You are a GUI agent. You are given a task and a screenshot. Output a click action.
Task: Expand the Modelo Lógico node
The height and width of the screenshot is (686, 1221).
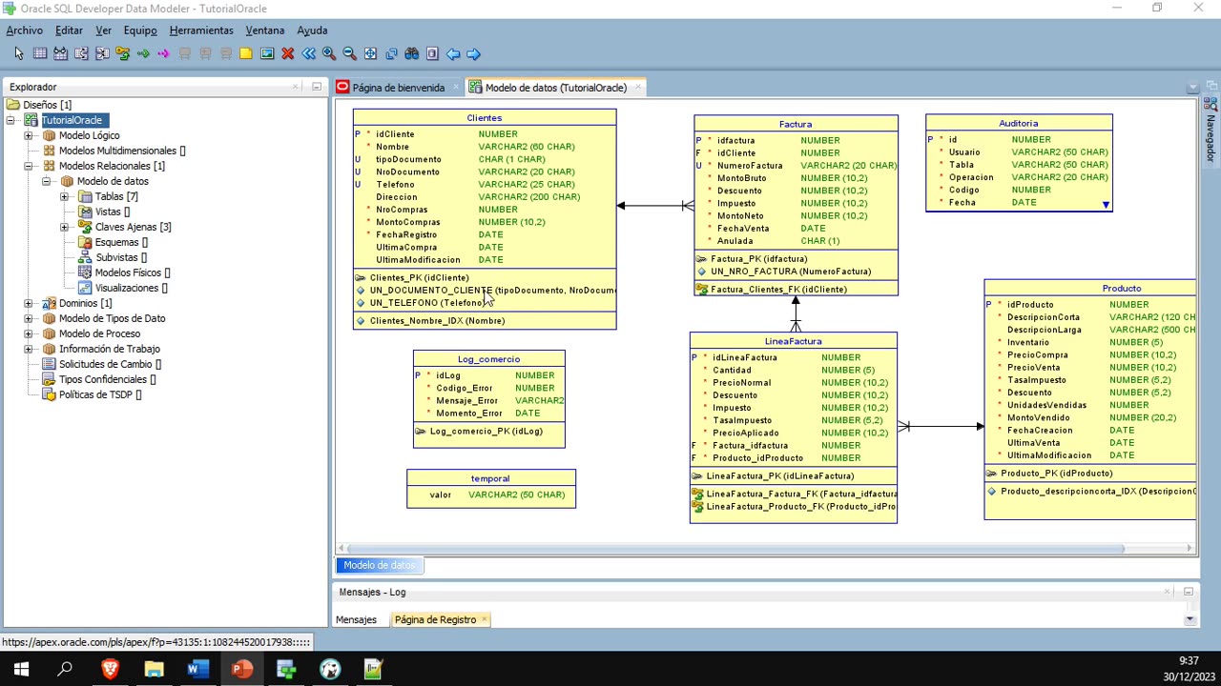29,135
